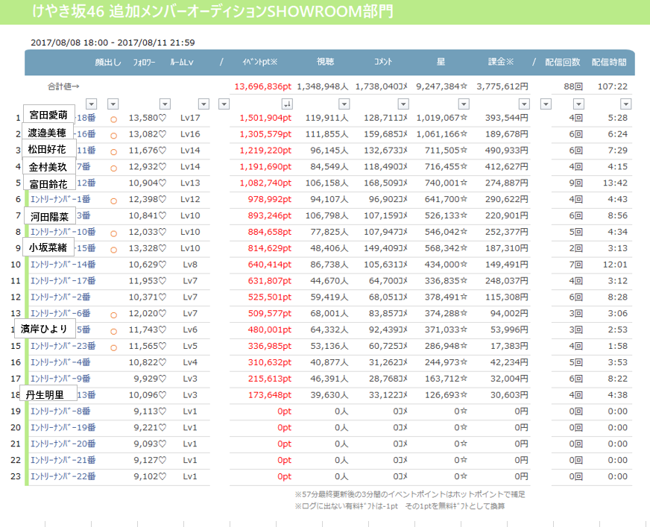This screenshot has width=650, height=527.
Task: Open the エントリーナンバー-23番 link
Action: click(x=63, y=346)
